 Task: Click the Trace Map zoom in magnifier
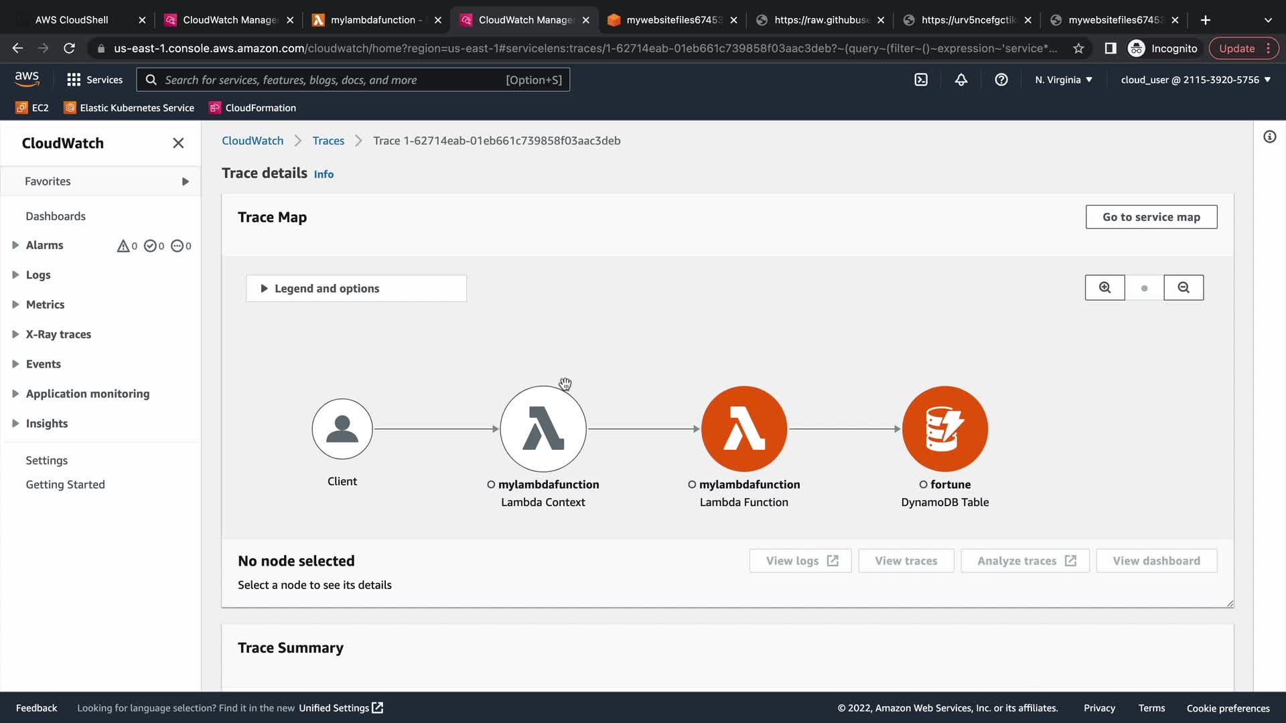coord(1104,288)
